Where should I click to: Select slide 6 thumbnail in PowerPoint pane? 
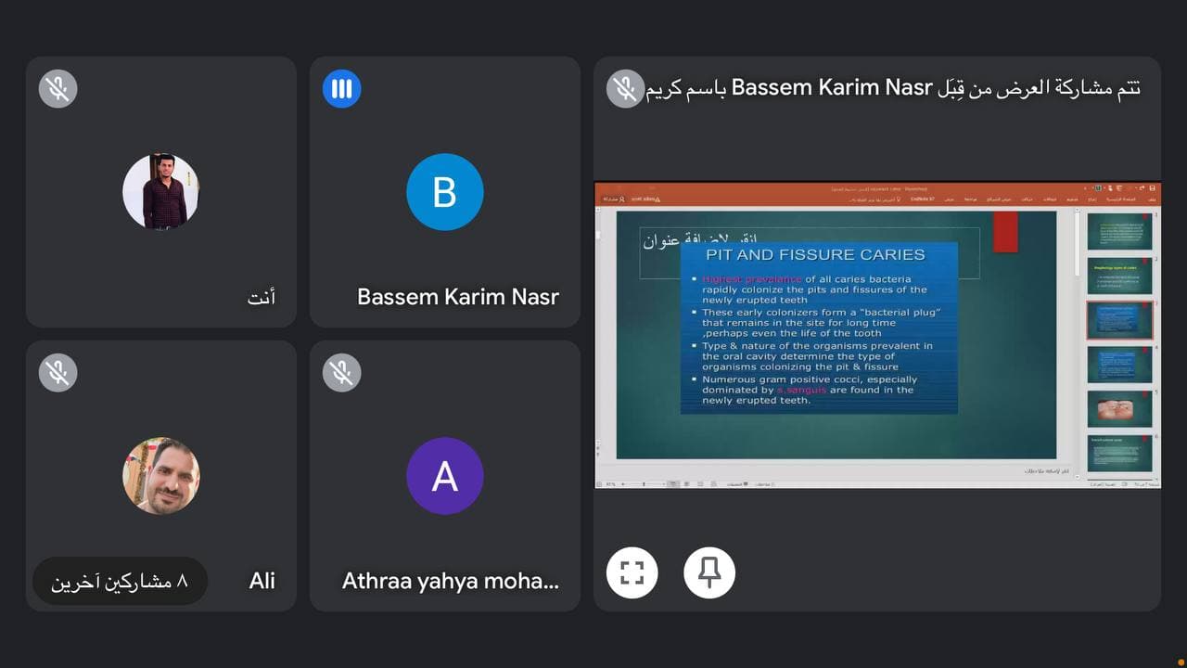(1119, 454)
